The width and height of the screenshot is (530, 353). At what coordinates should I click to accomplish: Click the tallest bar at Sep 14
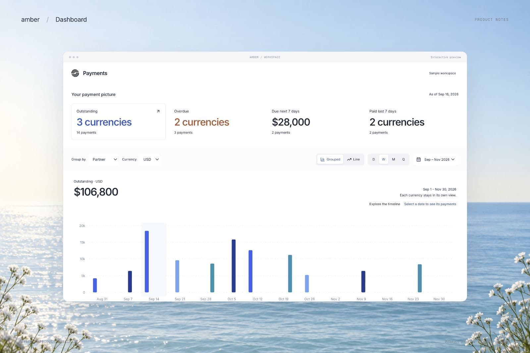click(x=147, y=261)
